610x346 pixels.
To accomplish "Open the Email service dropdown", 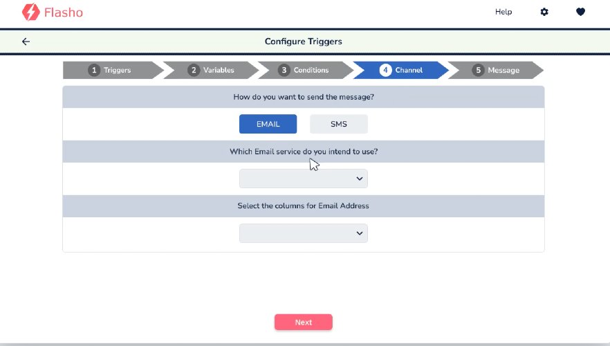I will click(304, 179).
